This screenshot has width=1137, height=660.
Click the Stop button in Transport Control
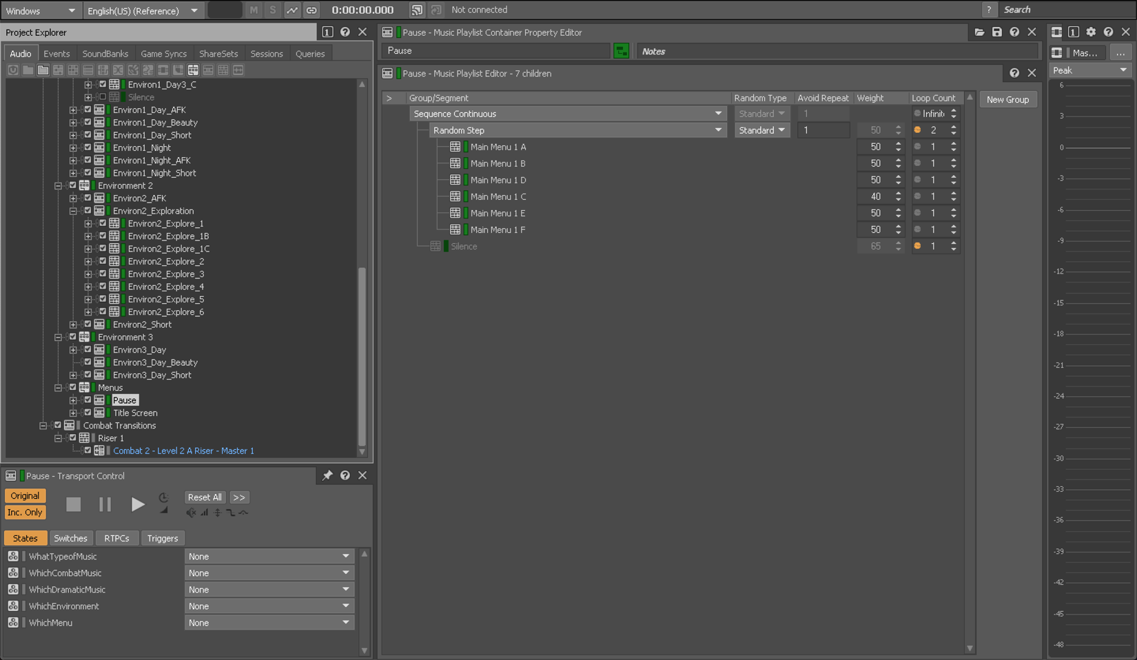73,504
